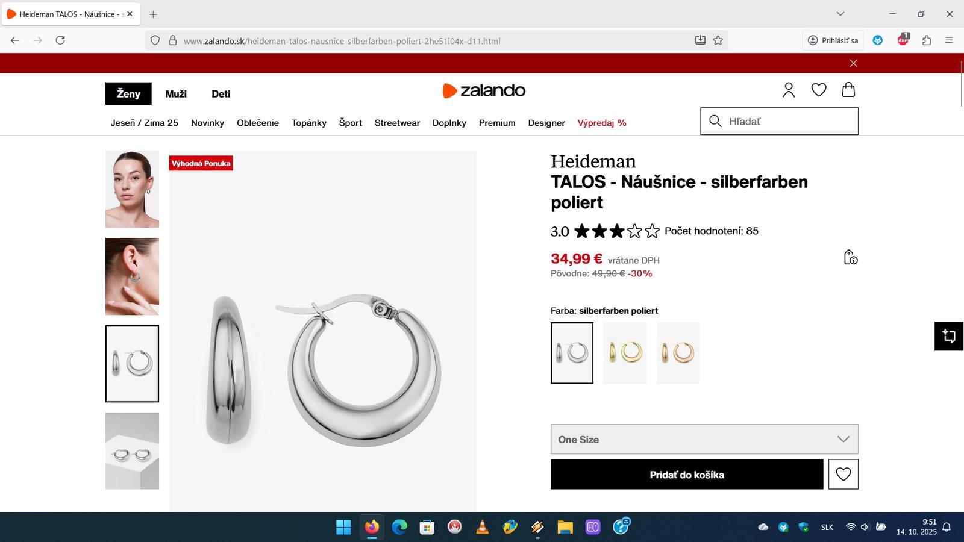Select the gold colour earring variant
The width and height of the screenshot is (964, 542).
(625, 353)
